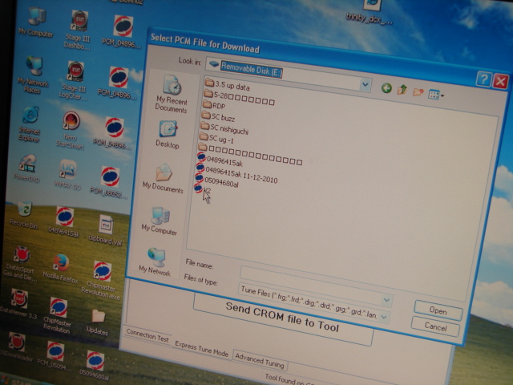Image resolution: width=513 pixels, height=385 pixels.
Task: Open PowerDVD desktop shortcut
Action: (26, 168)
